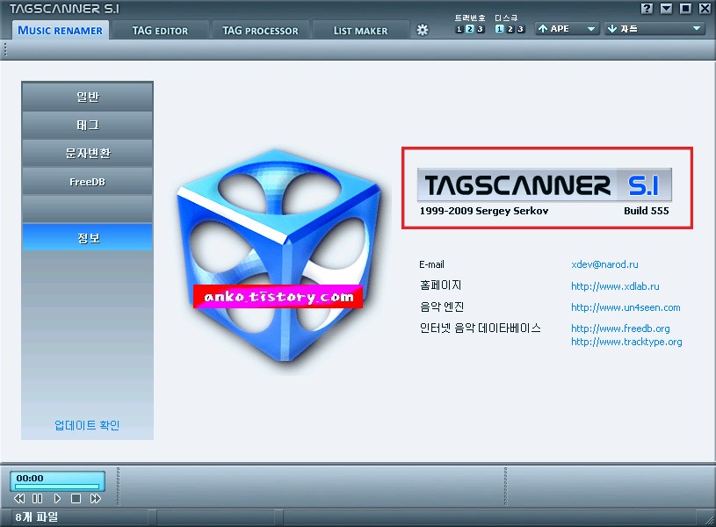The height and width of the screenshot is (527, 716).
Task: Switch to the Tag Editor tab
Action: pos(160,31)
